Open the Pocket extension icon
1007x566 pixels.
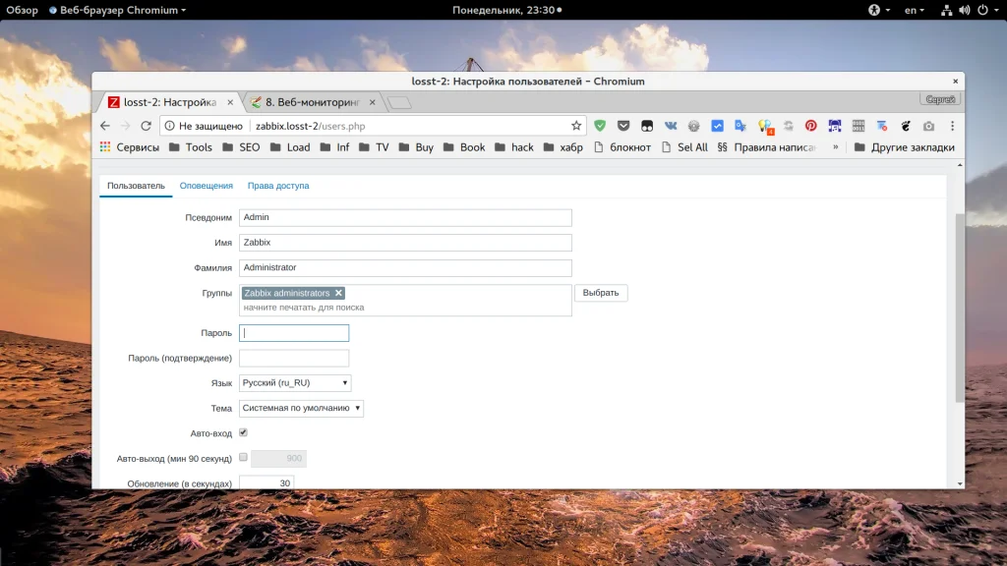623,126
